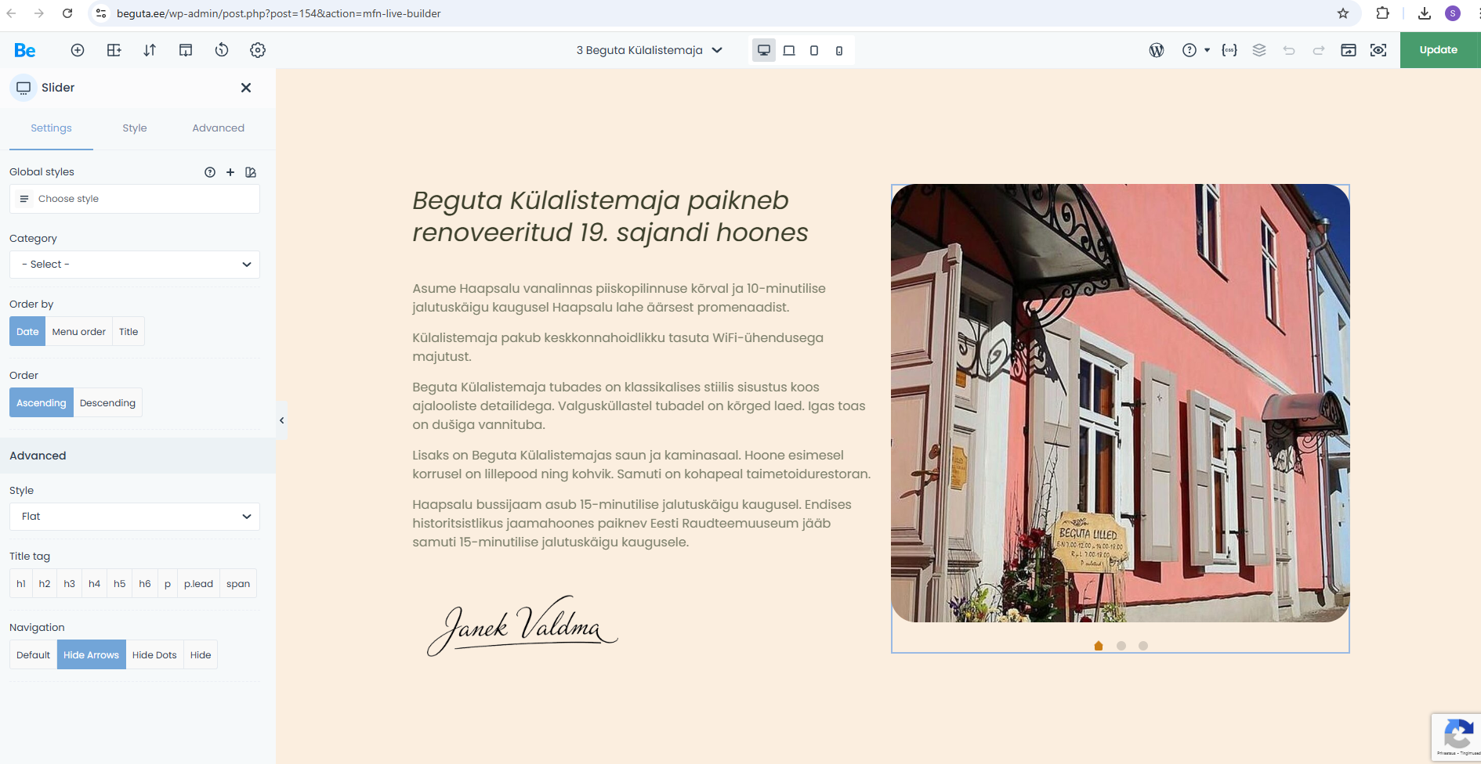Open the revisions history icon
Image resolution: width=1481 pixels, height=764 pixels.
222,50
